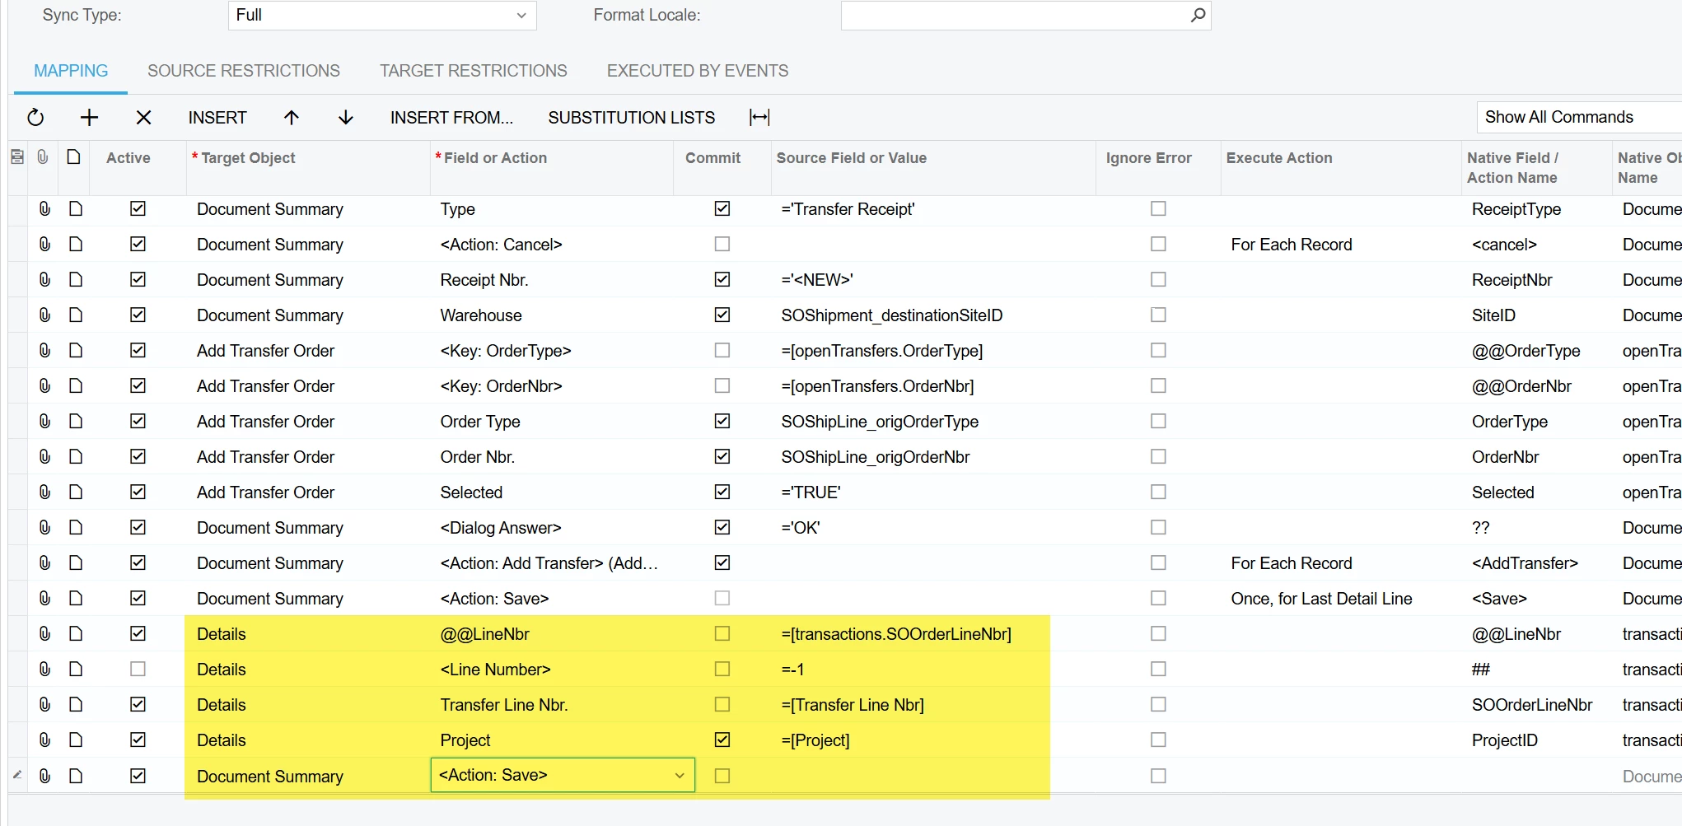Switch to the Source Restrictions tab
This screenshot has height=826, width=1682.
pyautogui.click(x=244, y=71)
